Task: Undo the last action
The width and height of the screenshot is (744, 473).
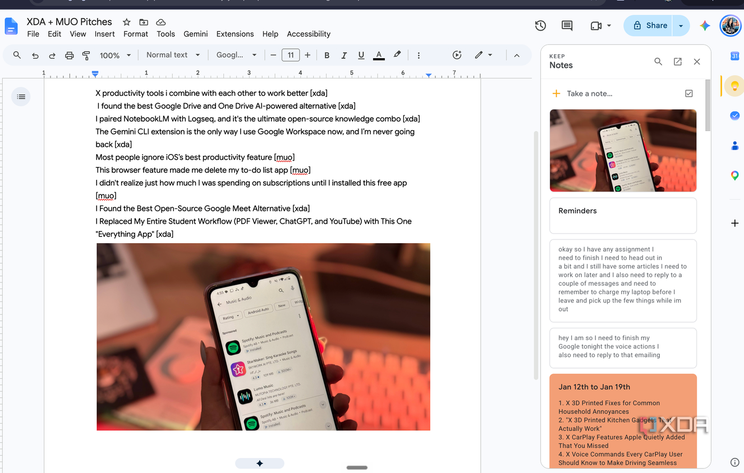Action: (35, 55)
